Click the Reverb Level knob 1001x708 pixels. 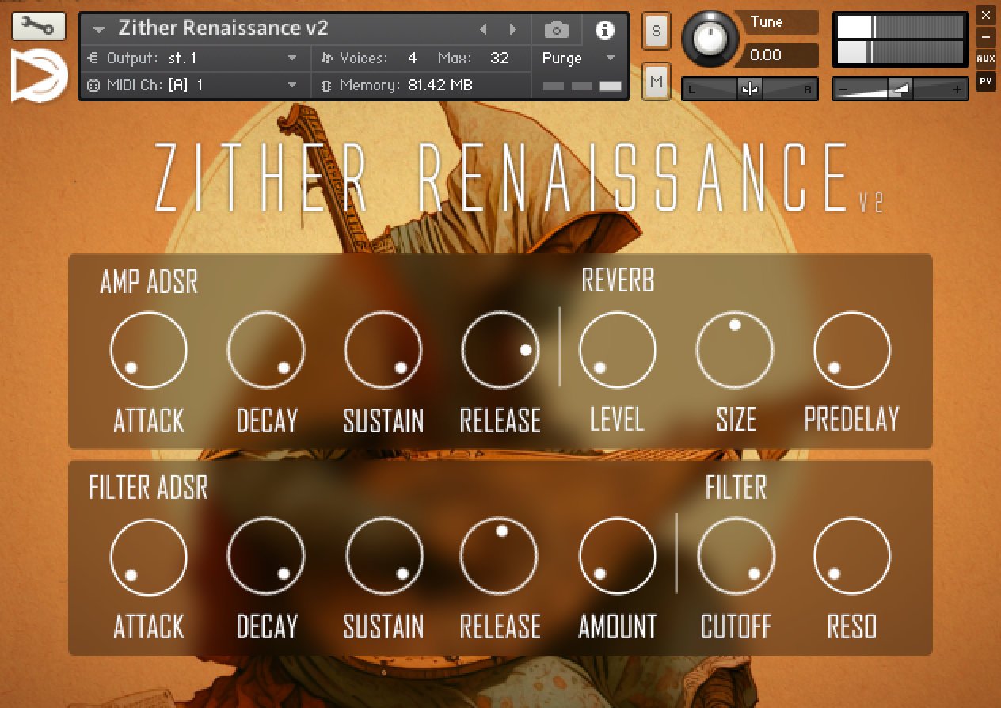pyautogui.click(x=618, y=349)
